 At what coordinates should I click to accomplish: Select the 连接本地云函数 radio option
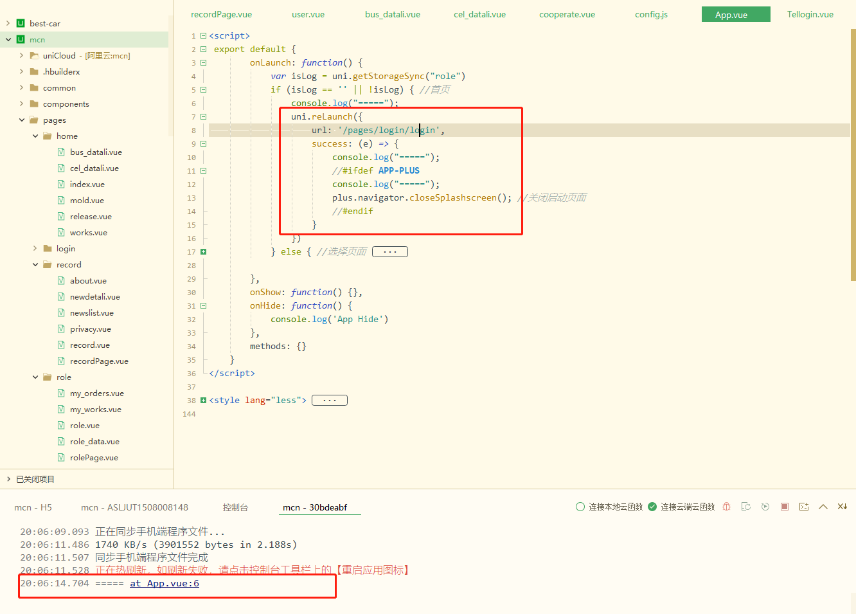pyautogui.click(x=580, y=507)
